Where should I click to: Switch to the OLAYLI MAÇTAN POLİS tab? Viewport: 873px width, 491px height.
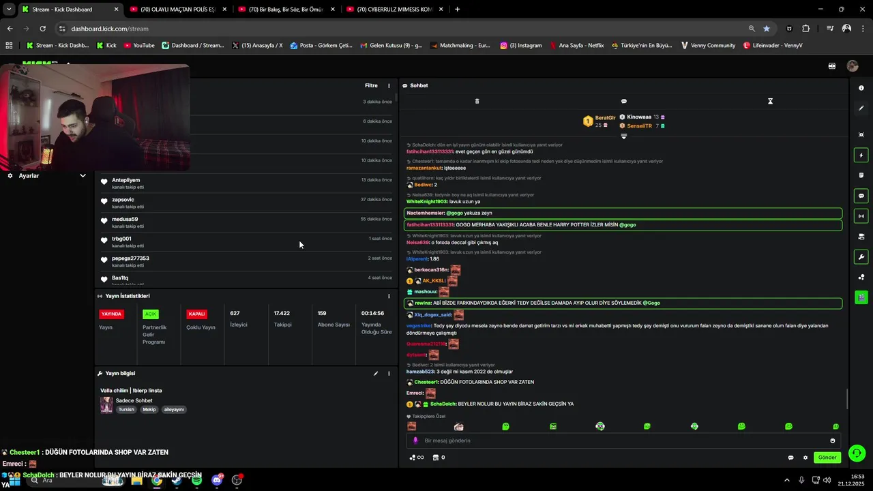[x=177, y=10]
